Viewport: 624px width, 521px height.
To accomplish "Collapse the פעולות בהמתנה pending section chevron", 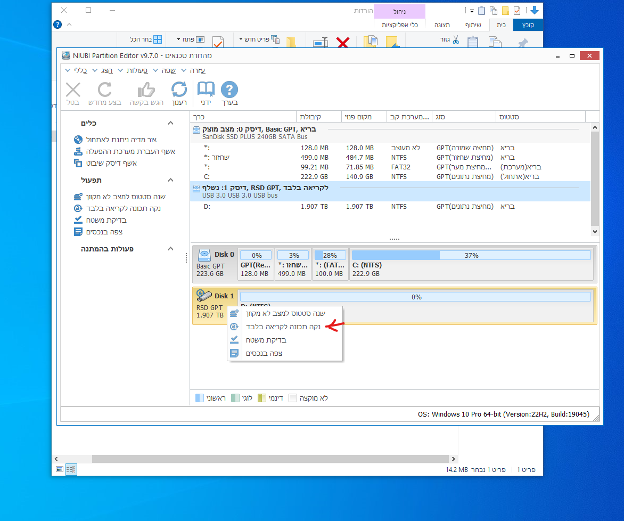I will (170, 249).
